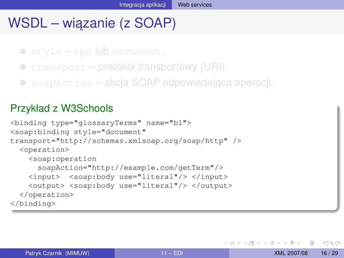The image size is (344, 258).
Task: Jump to previous section arrow
Action: click(x=286, y=243)
